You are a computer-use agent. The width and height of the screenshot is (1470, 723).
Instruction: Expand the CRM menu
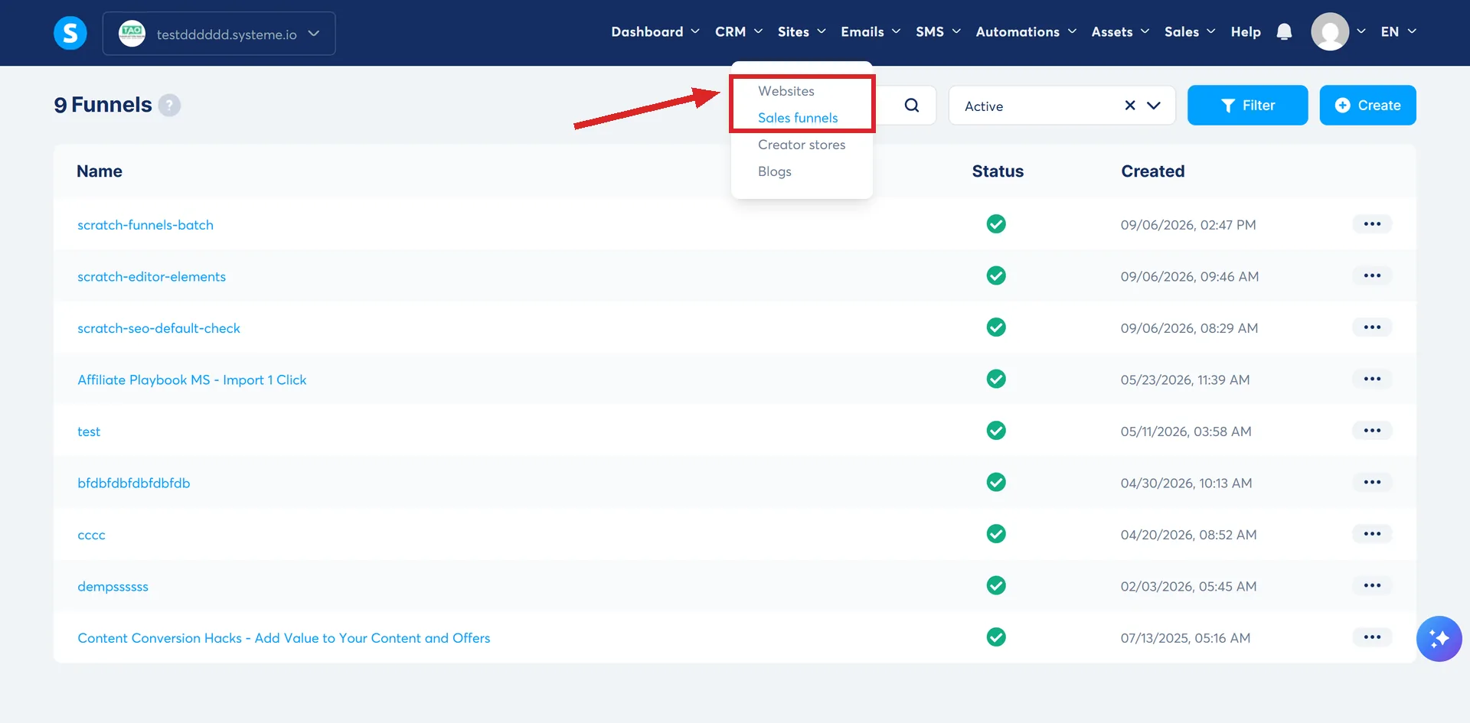tap(738, 32)
